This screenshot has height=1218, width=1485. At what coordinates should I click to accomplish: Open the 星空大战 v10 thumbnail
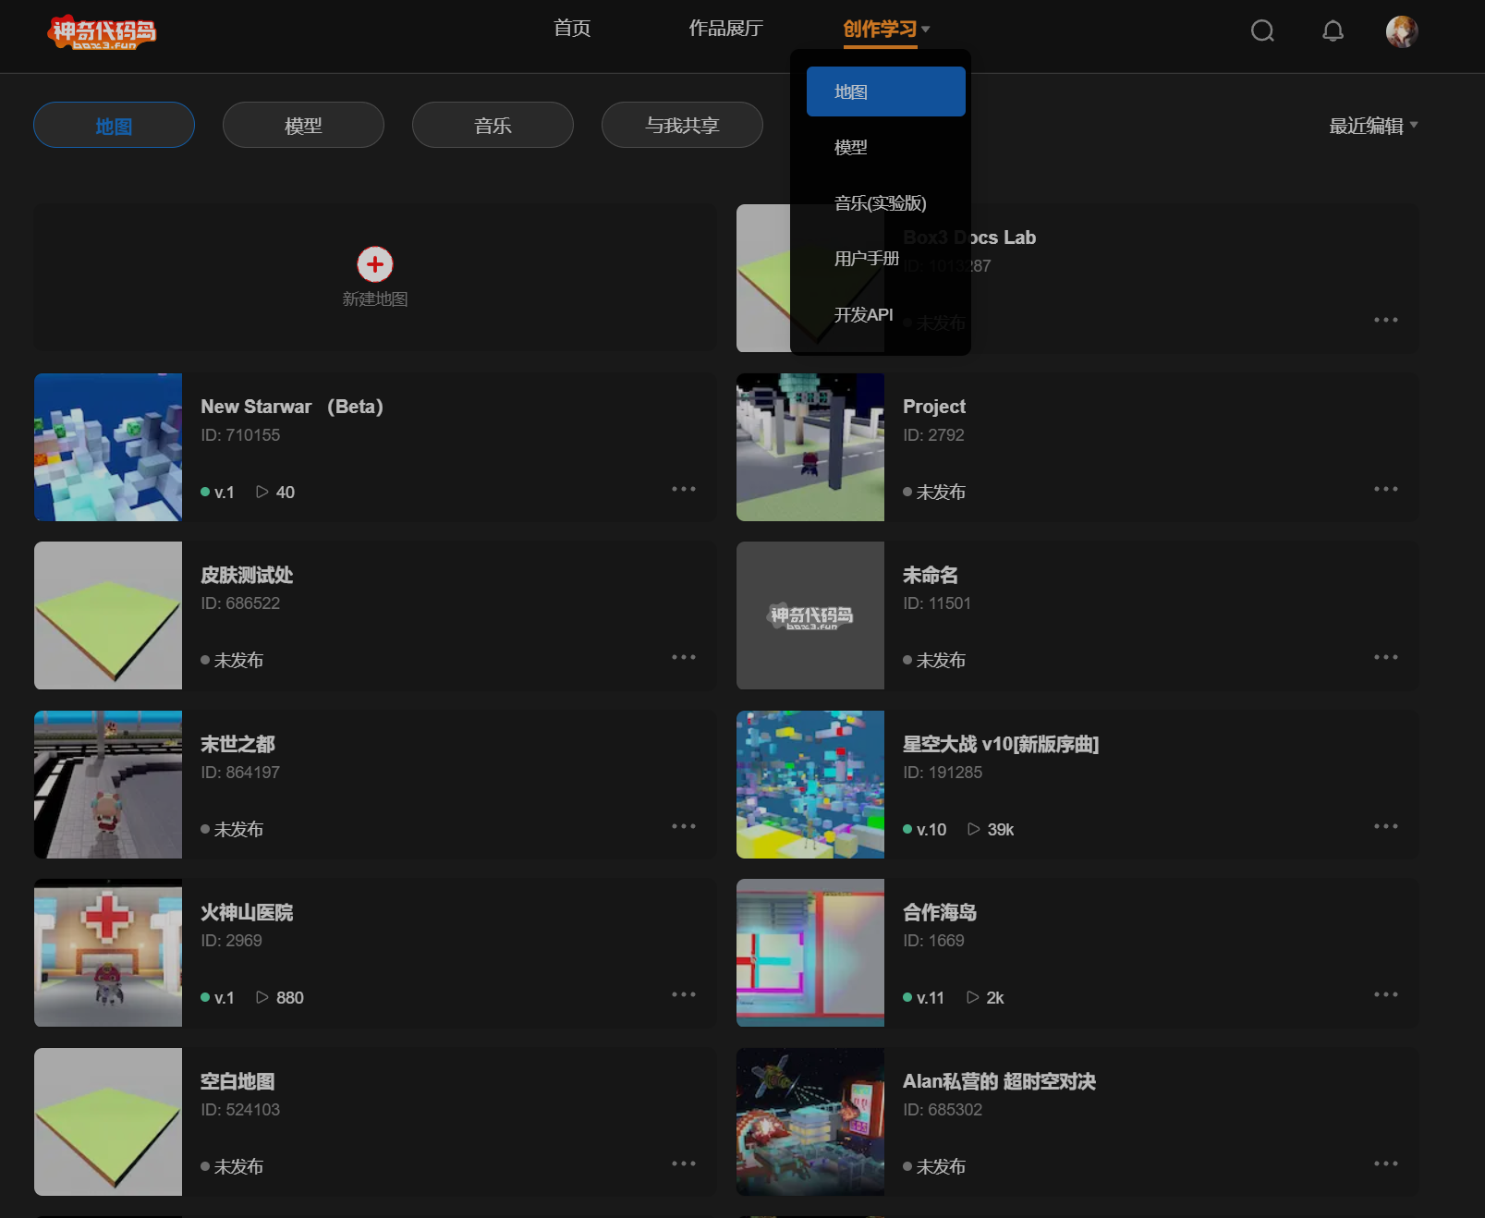click(x=810, y=785)
